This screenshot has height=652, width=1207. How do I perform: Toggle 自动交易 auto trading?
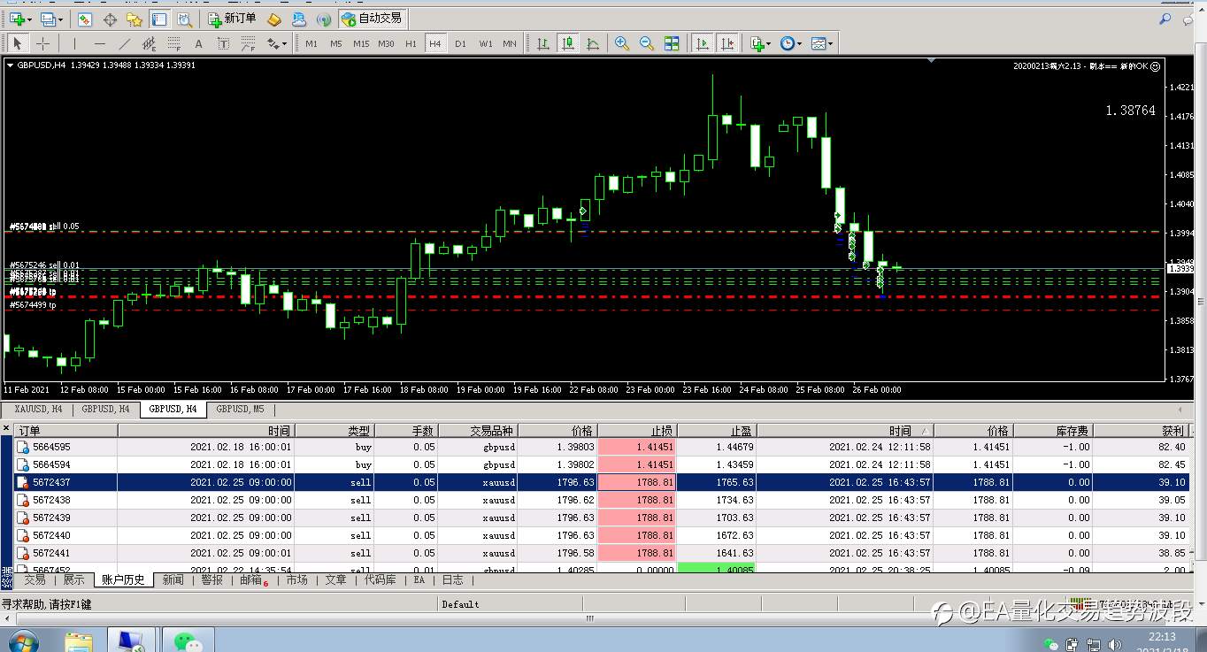pyautogui.click(x=371, y=19)
